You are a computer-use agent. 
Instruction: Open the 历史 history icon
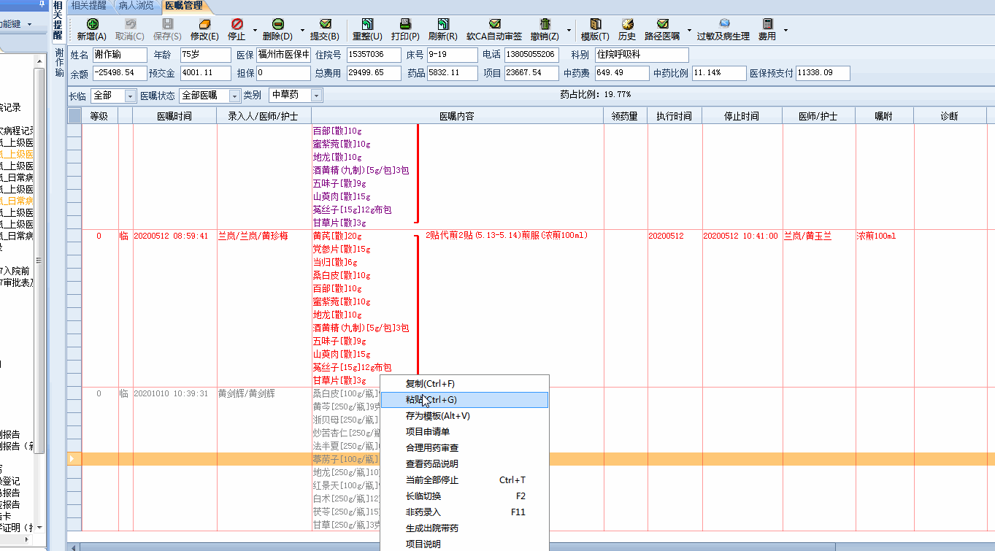(627, 25)
